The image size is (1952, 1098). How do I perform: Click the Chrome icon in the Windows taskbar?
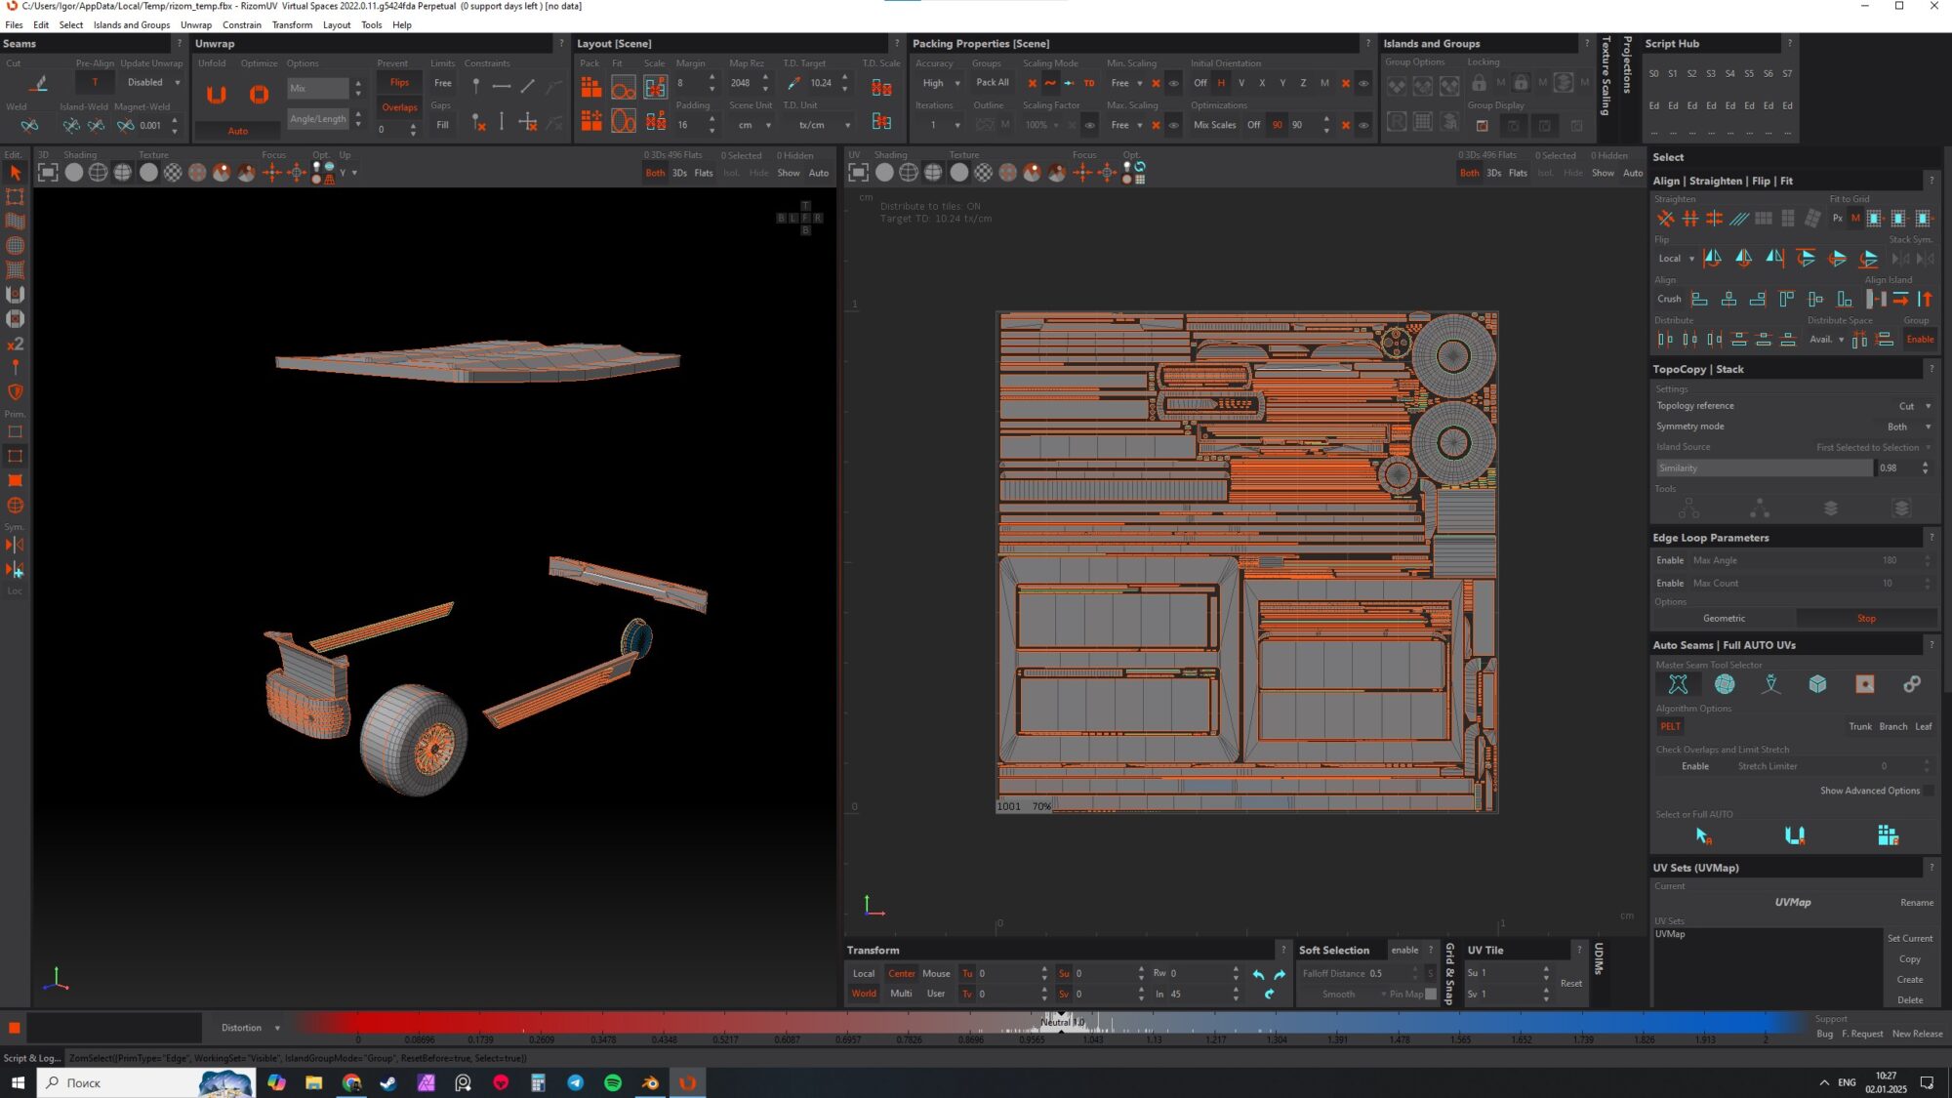[x=351, y=1082]
